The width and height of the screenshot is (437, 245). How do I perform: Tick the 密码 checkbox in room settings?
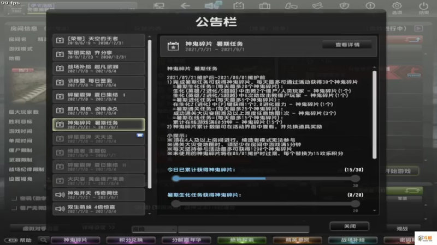[14, 199]
